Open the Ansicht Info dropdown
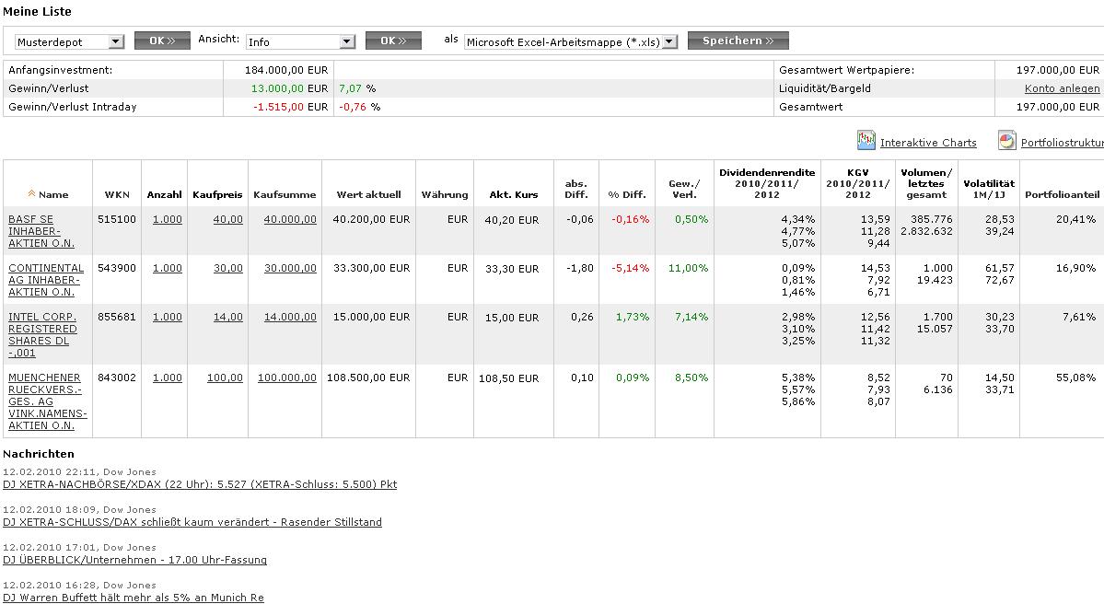The height and width of the screenshot is (604, 1104). tap(301, 42)
